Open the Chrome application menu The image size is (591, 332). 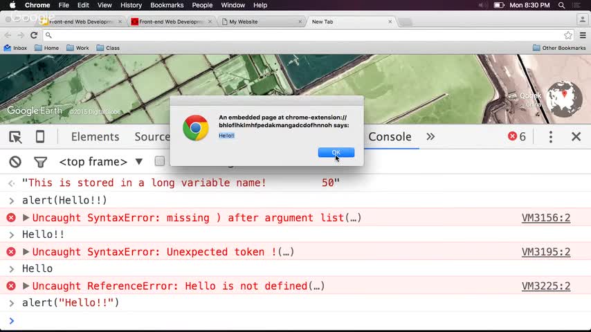coord(37,6)
